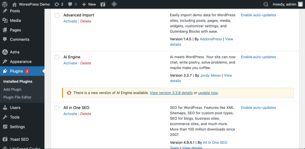Viewport: 305px width, 149px height.
Task: Click the Media icon in sidebar
Action: pyautogui.click(x=5, y=20)
